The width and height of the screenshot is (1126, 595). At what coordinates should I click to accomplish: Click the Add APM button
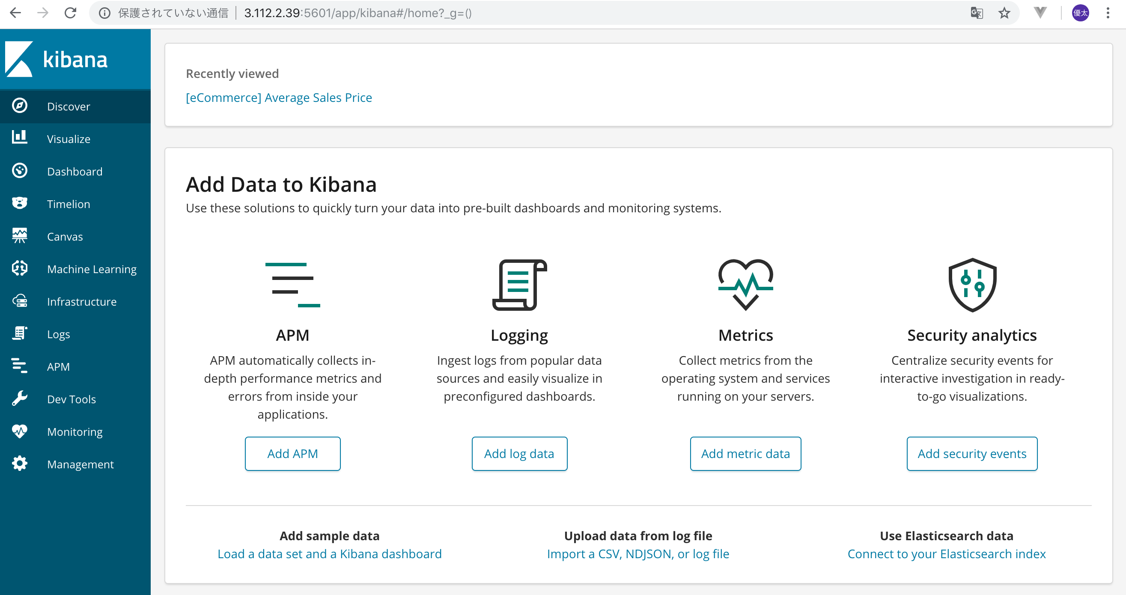(292, 453)
